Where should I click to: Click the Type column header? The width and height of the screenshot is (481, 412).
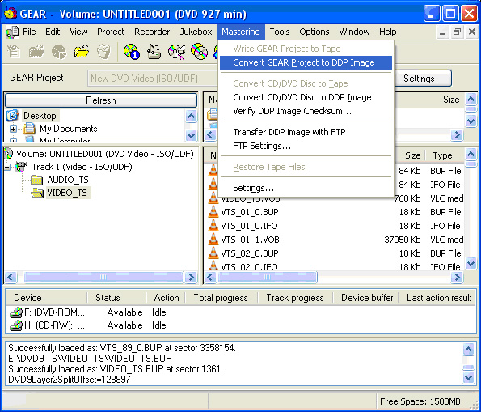tap(442, 155)
